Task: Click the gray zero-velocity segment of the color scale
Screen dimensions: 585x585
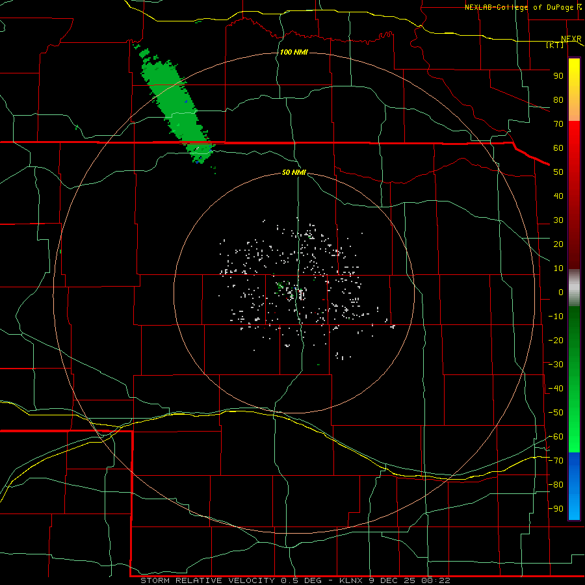Action: pyautogui.click(x=574, y=288)
